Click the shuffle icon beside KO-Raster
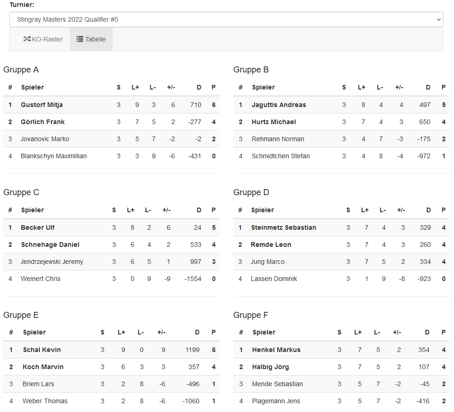 pos(27,39)
